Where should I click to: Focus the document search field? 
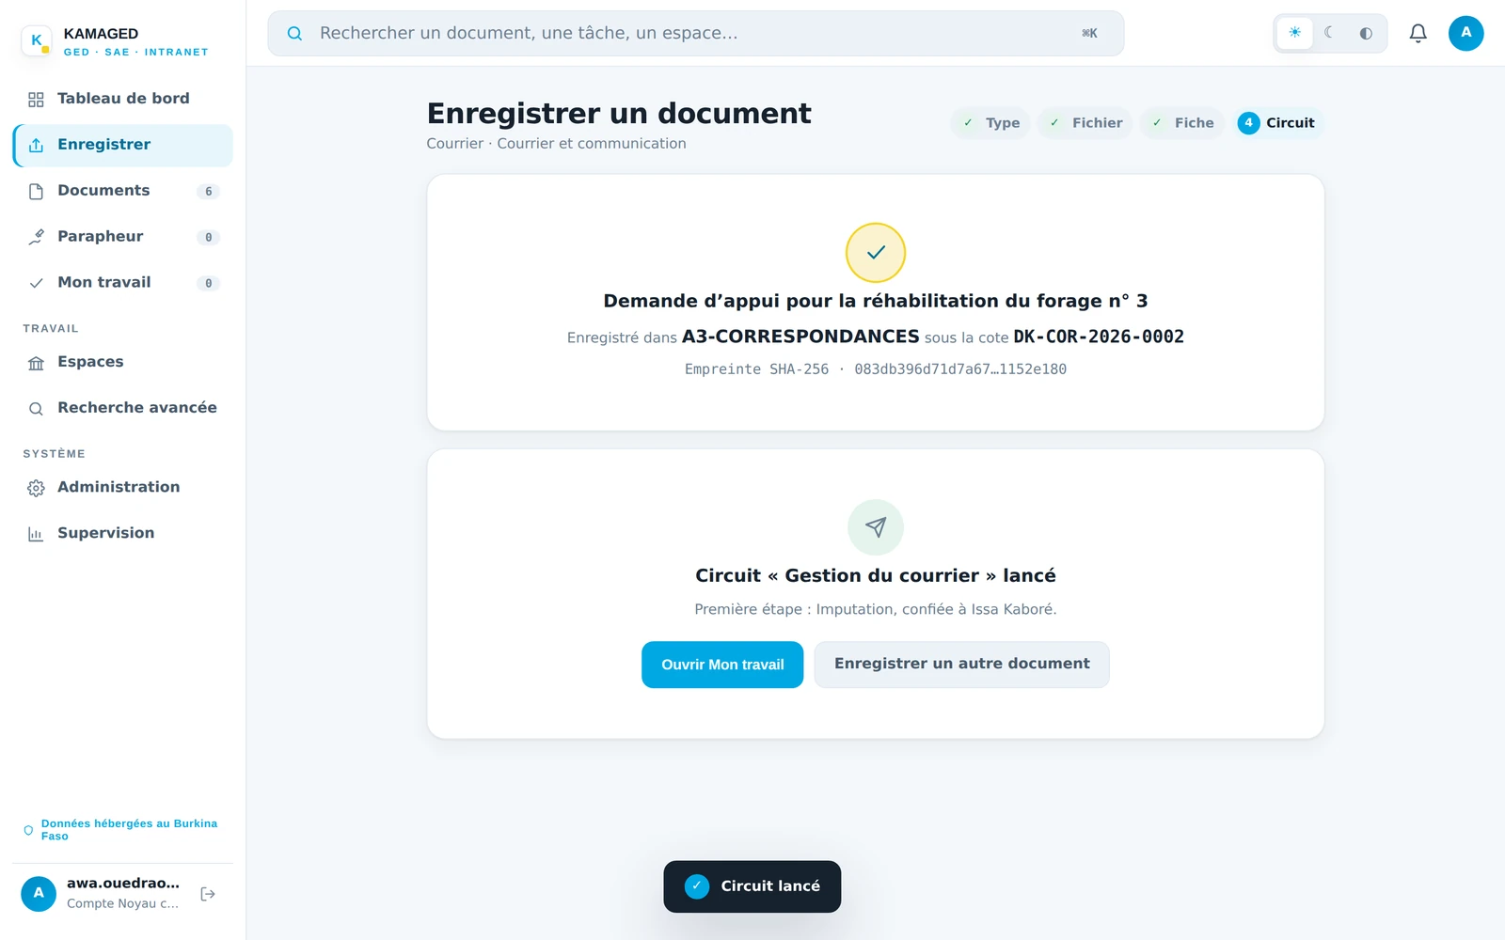coord(695,34)
